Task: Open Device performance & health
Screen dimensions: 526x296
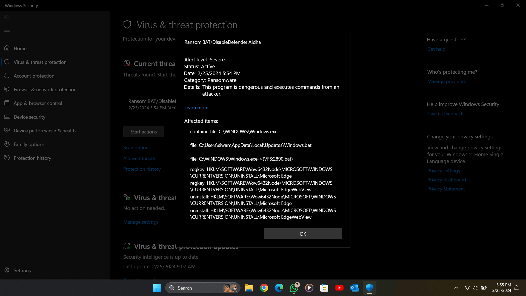Action: point(44,130)
